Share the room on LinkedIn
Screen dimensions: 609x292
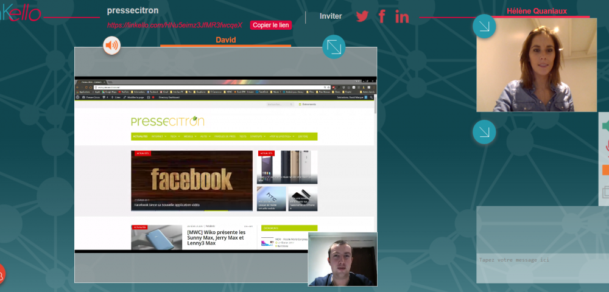[x=402, y=16]
